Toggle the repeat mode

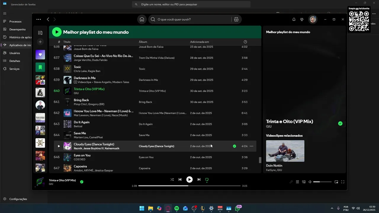pos(207,180)
